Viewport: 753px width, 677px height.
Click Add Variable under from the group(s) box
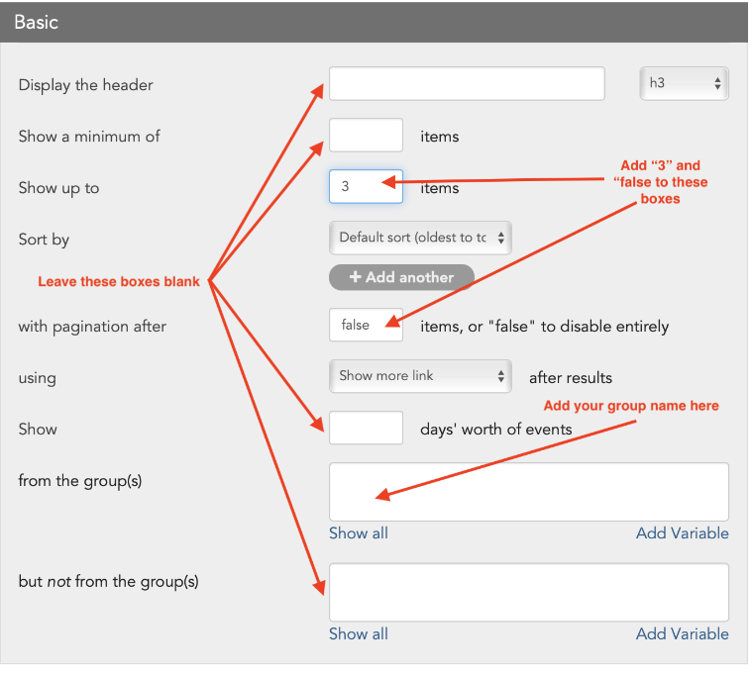(x=682, y=533)
